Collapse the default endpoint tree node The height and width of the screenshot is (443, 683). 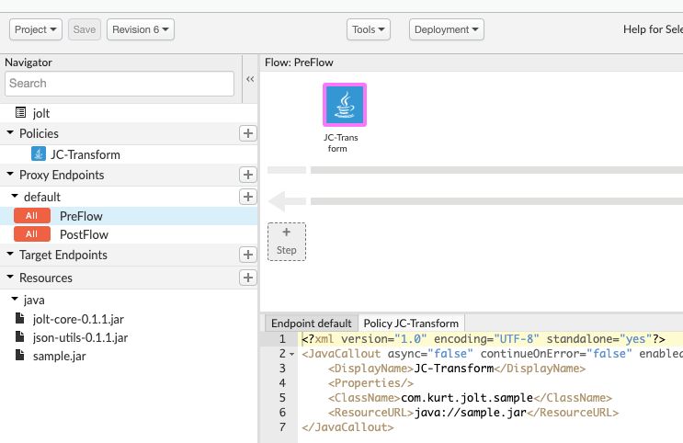pyautogui.click(x=15, y=196)
